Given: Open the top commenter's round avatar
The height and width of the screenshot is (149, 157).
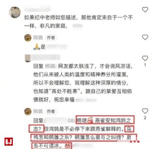Looking at the screenshot, I should point(15,12).
